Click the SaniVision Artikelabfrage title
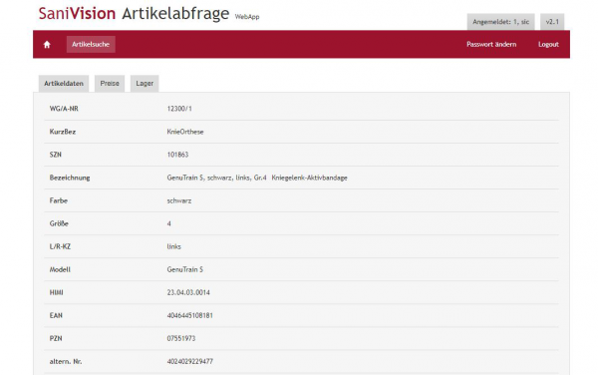598x375 pixels. 134,13
